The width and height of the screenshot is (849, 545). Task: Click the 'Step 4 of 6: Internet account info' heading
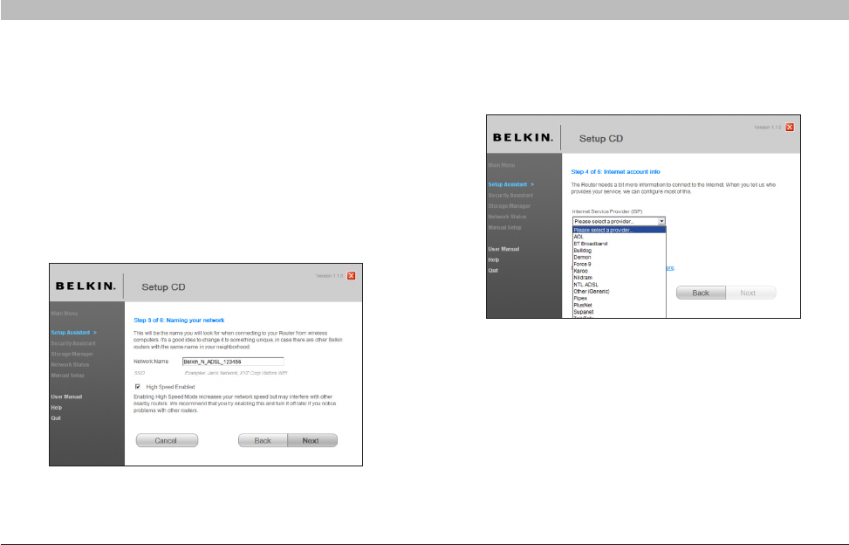[616, 172]
